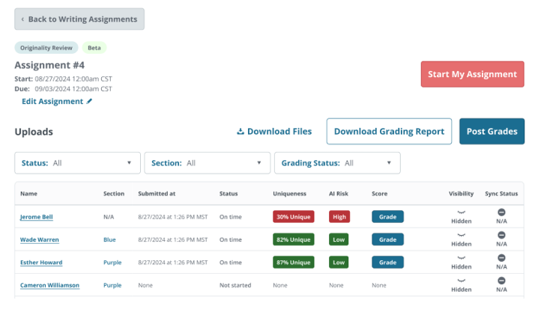Click Grade button for Esther Howard

387,263
